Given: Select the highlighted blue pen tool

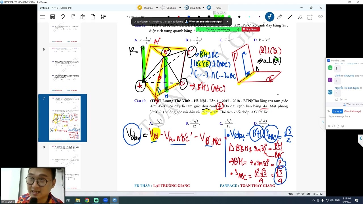Looking at the screenshot, I should (270, 17).
